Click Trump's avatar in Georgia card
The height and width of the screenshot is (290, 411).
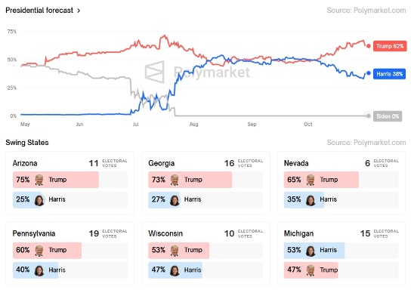click(x=175, y=180)
